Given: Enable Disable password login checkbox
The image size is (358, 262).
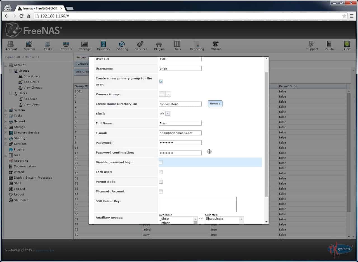Looking at the screenshot, I should click(161, 162).
